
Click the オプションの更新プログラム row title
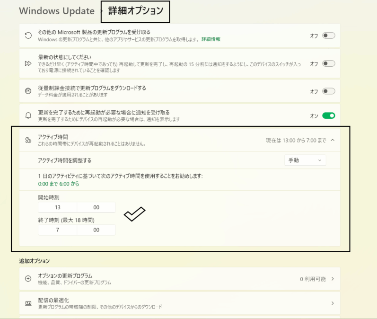pos(65,276)
